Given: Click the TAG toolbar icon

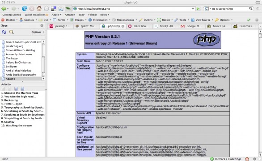Looking at the screenshot, I should point(61,8).
